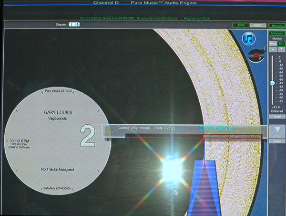Screen dimensions: 286x216
Task: Click the GARY LOURIS artist text
Action: click(x=58, y=112)
